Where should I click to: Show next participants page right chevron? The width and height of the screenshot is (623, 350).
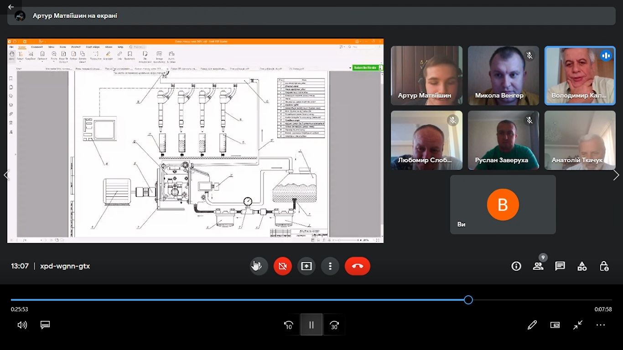pos(616,175)
